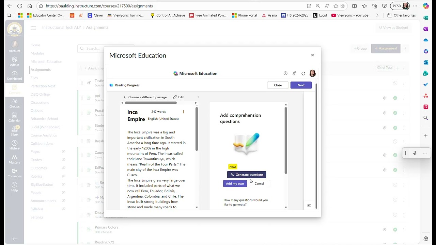Open History in Canvas global navigation
The width and height of the screenshot is (436, 245).
(x=14, y=145)
